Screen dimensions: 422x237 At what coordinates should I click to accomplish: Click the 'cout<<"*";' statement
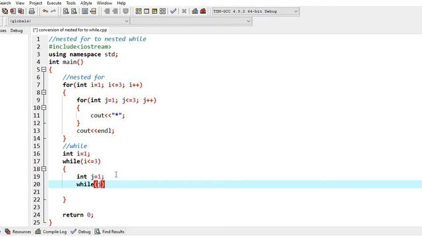(107, 116)
